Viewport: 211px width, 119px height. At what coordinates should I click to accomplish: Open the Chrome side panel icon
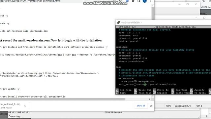[139, 1]
